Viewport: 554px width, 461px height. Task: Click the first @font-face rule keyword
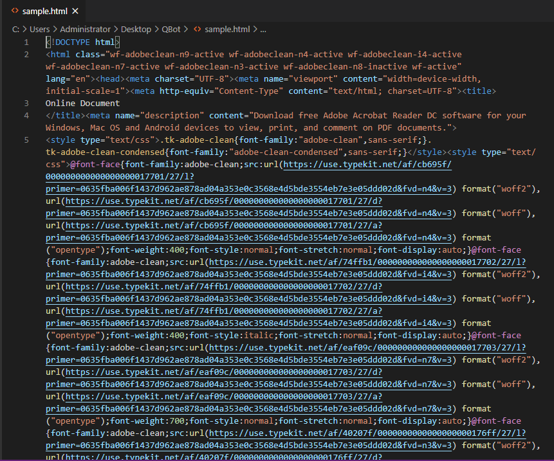point(95,165)
